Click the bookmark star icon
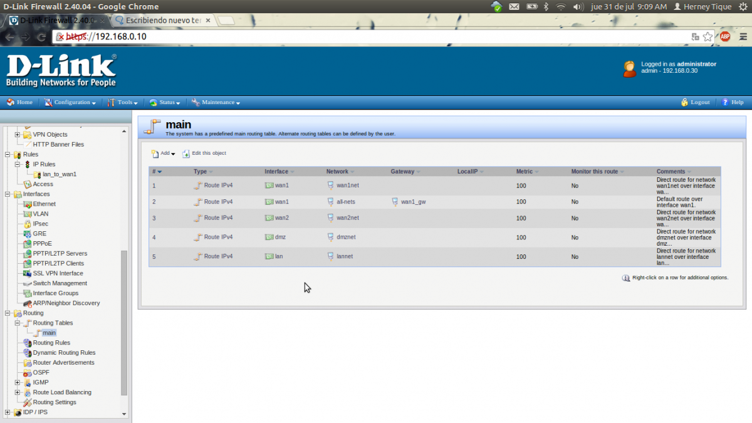Screen dimensions: 752x423 coord(708,37)
